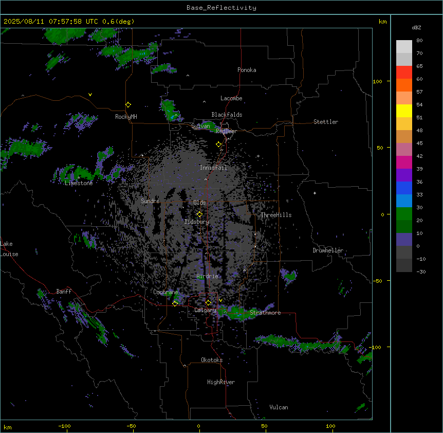Pick the white 80 dBZ legend swatch
443x433 pixels.
coord(404,47)
